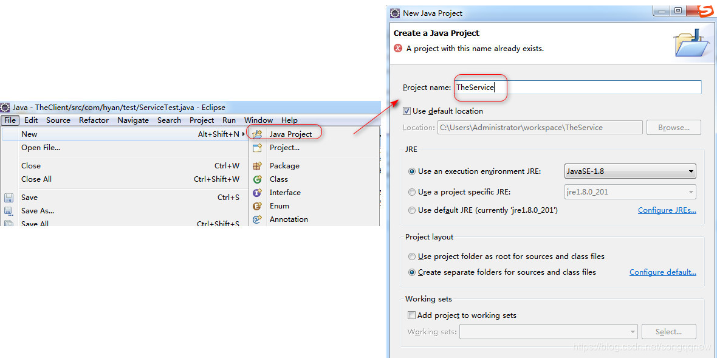Click the Select... working sets button
Screen dimensions: 717x358
click(x=669, y=331)
